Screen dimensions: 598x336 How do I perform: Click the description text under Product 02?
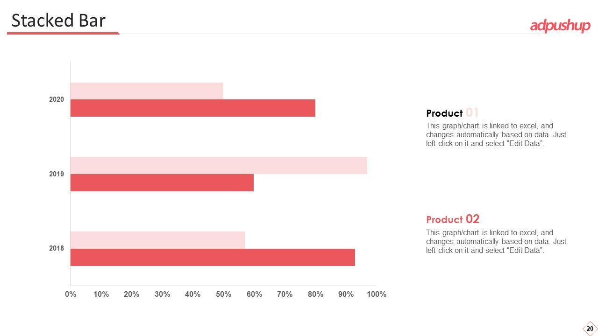click(496, 241)
